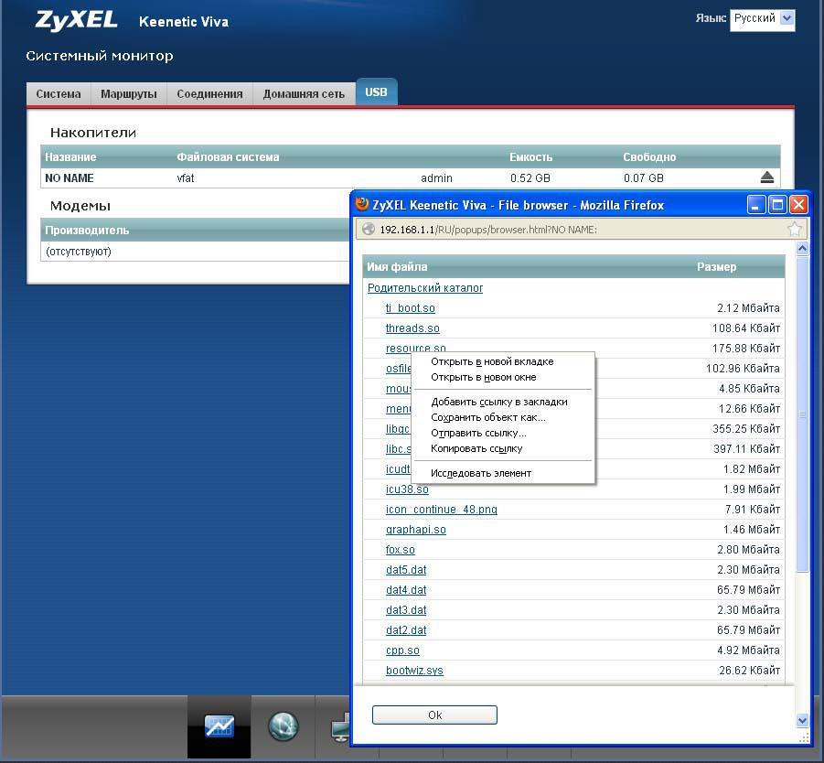The height and width of the screenshot is (763, 824).
Task: Click the Размер column header
Action: [x=716, y=267]
